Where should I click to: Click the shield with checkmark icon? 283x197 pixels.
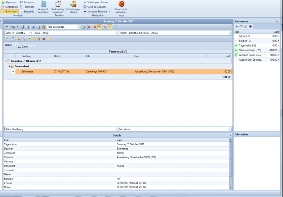coord(39,39)
